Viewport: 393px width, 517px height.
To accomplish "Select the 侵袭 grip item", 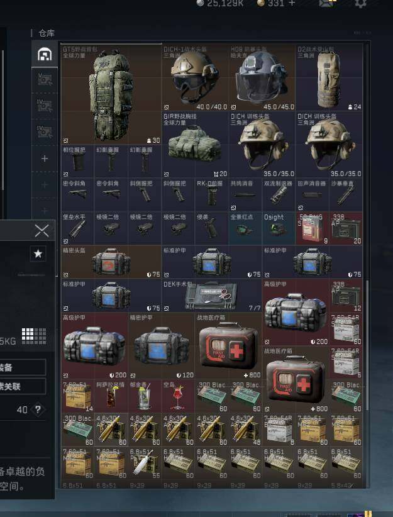I will [x=212, y=228].
